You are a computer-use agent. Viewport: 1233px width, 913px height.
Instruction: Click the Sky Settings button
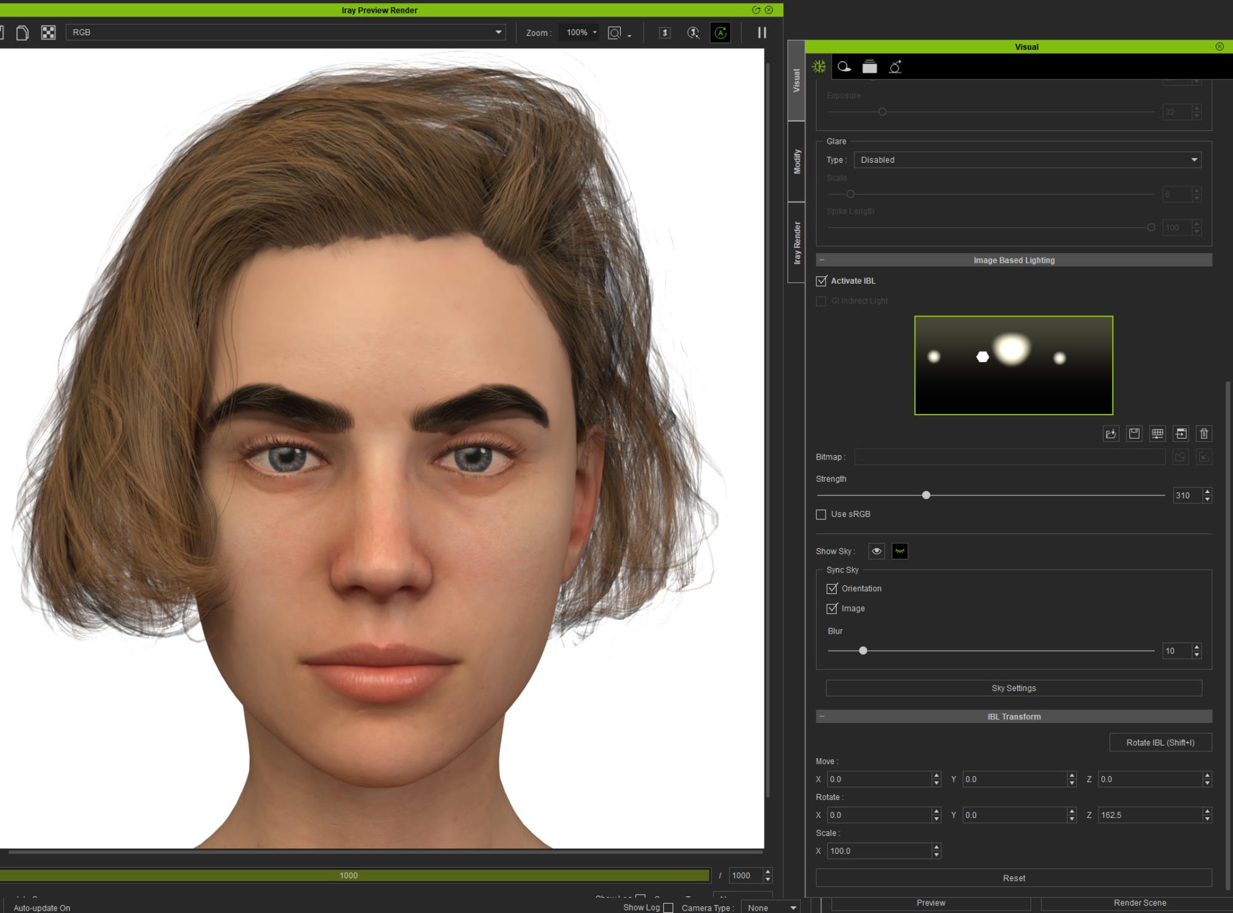click(x=1014, y=688)
